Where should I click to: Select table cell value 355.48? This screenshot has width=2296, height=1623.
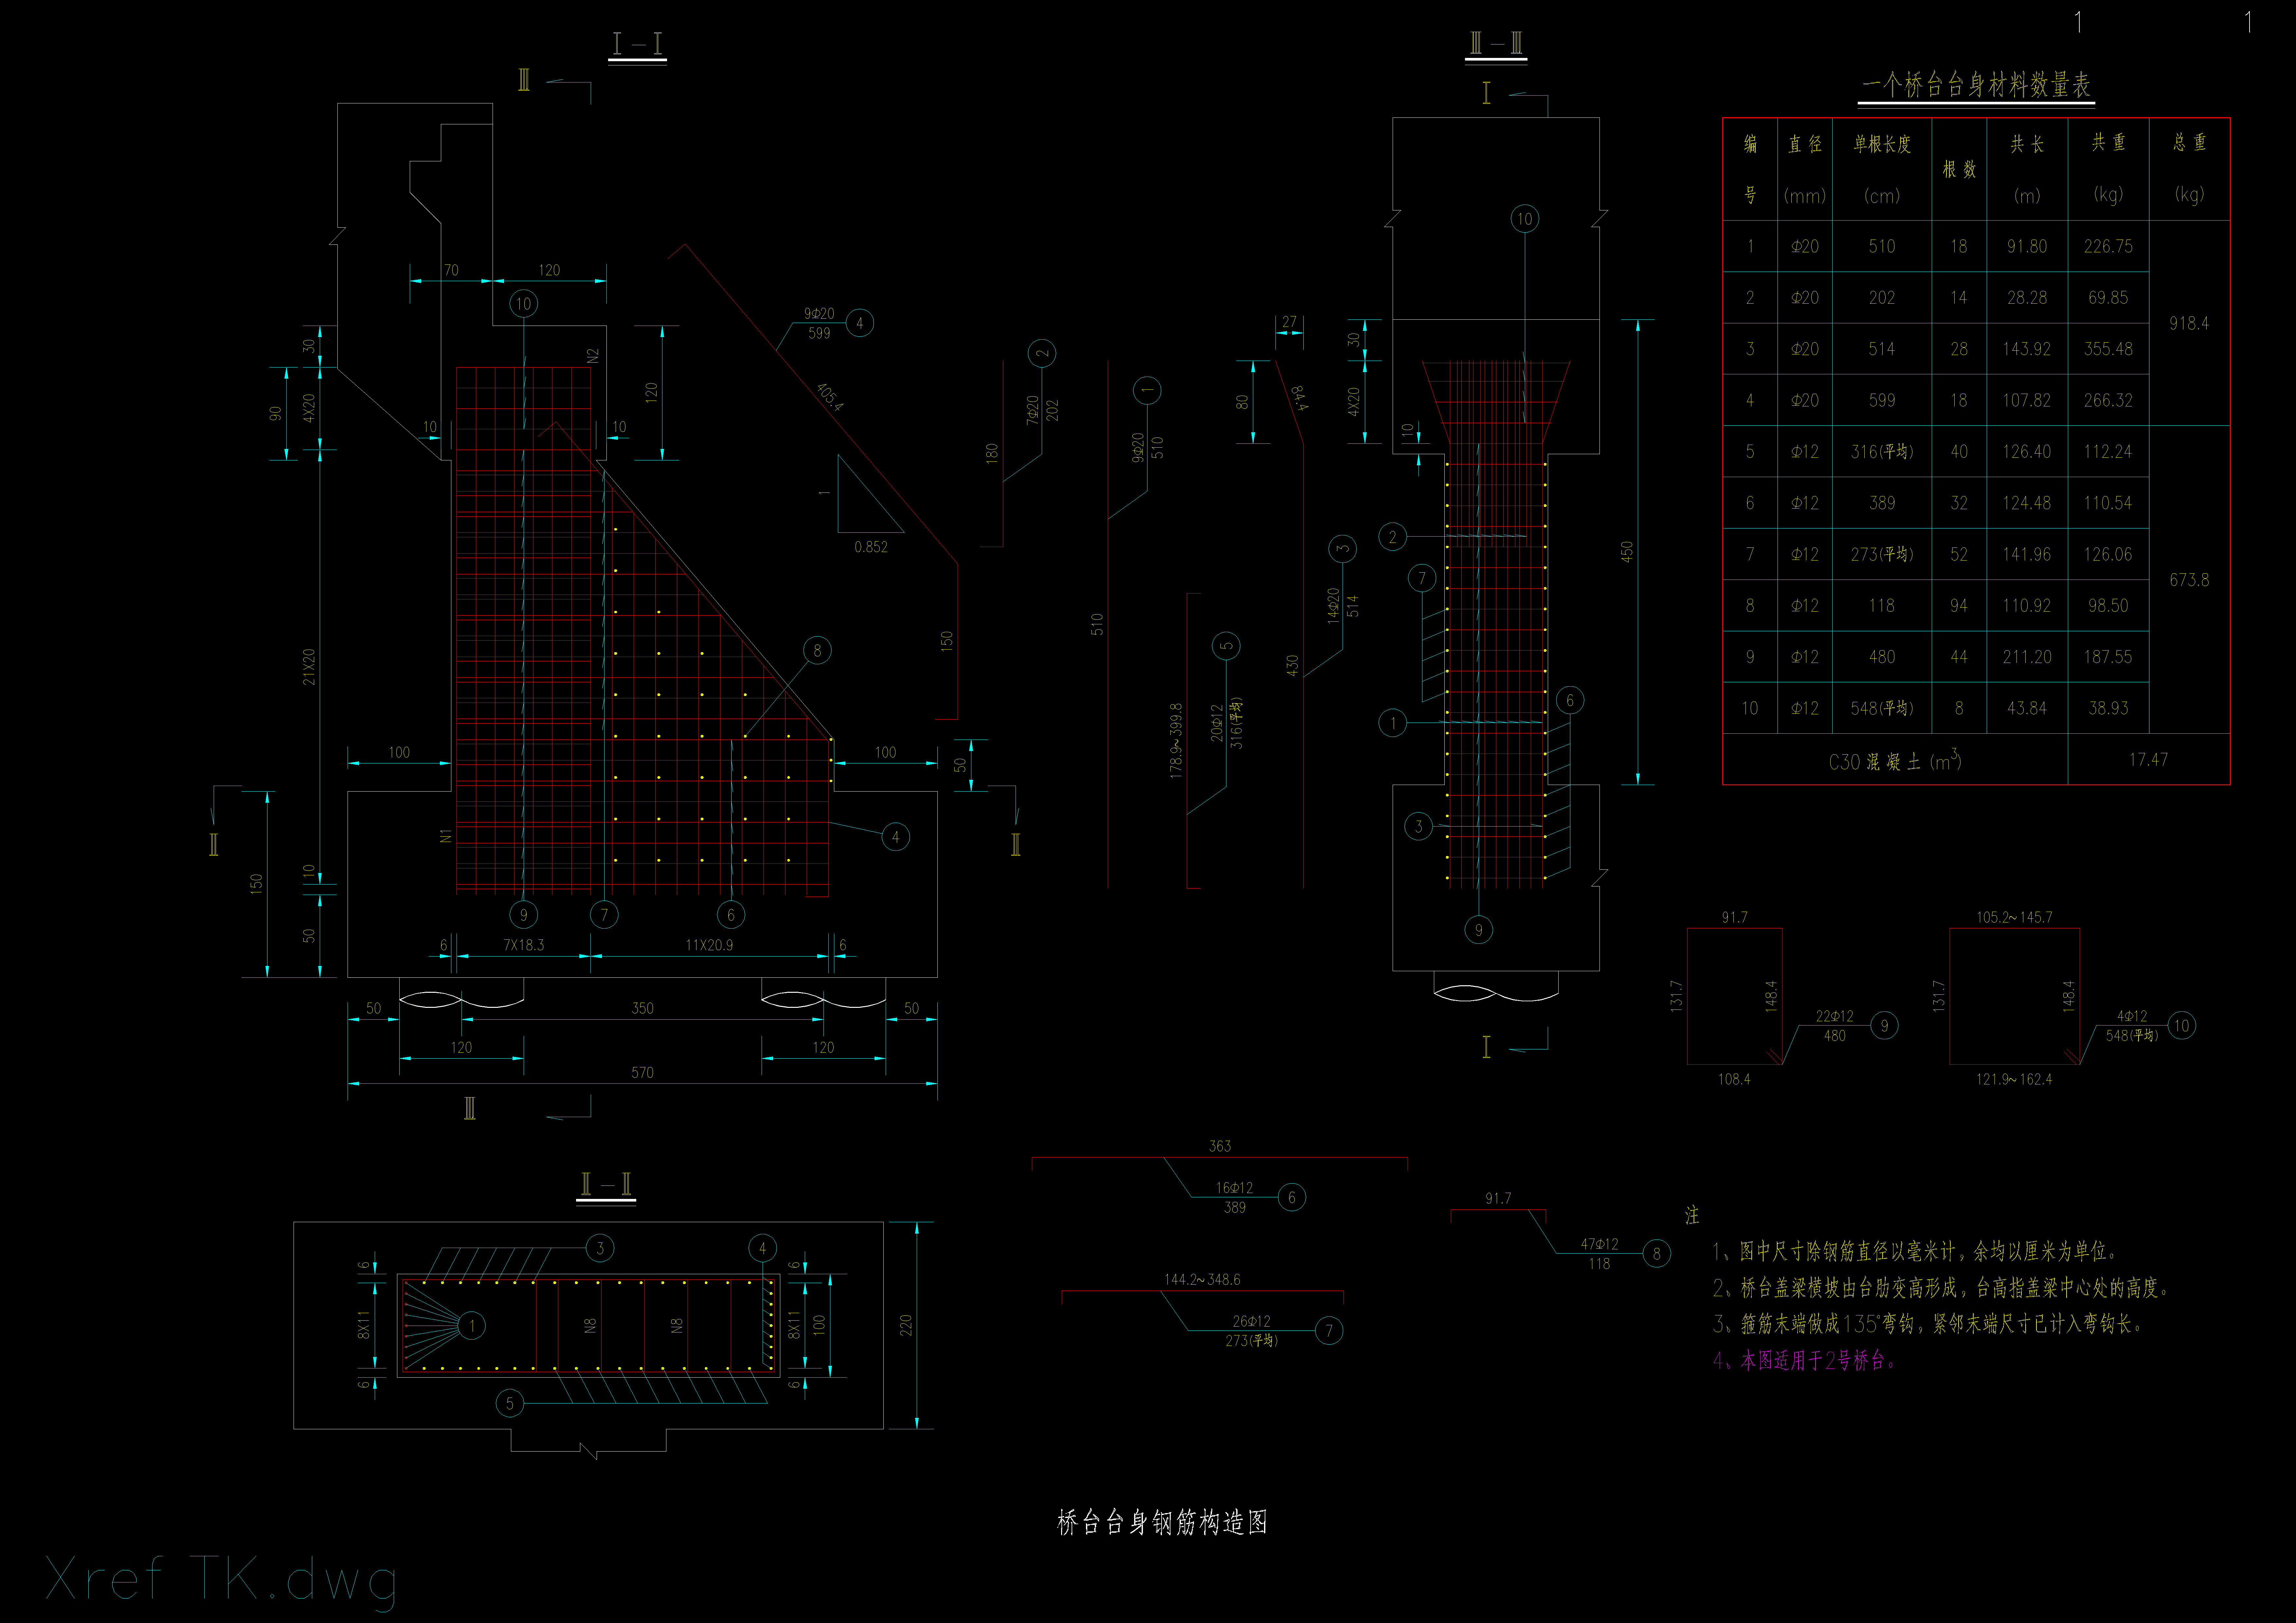tap(2108, 349)
